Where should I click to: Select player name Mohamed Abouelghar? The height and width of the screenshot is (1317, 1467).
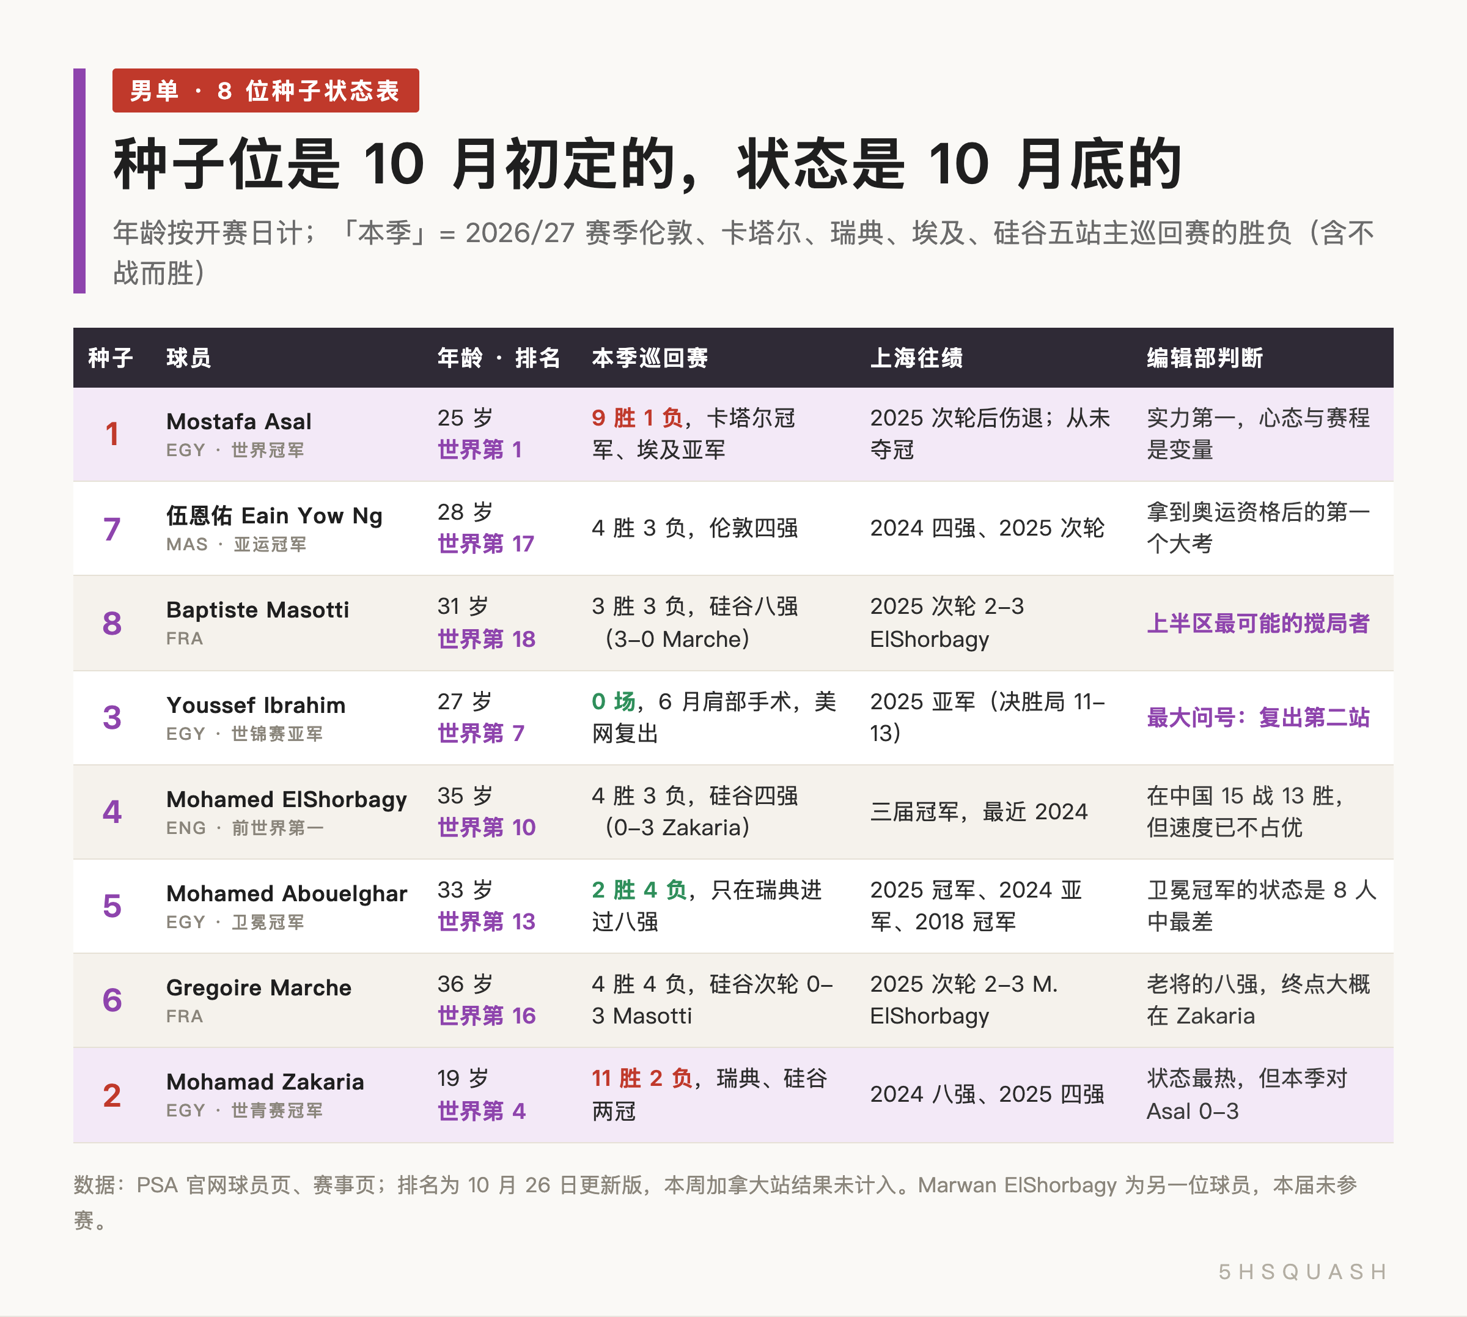click(287, 893)
